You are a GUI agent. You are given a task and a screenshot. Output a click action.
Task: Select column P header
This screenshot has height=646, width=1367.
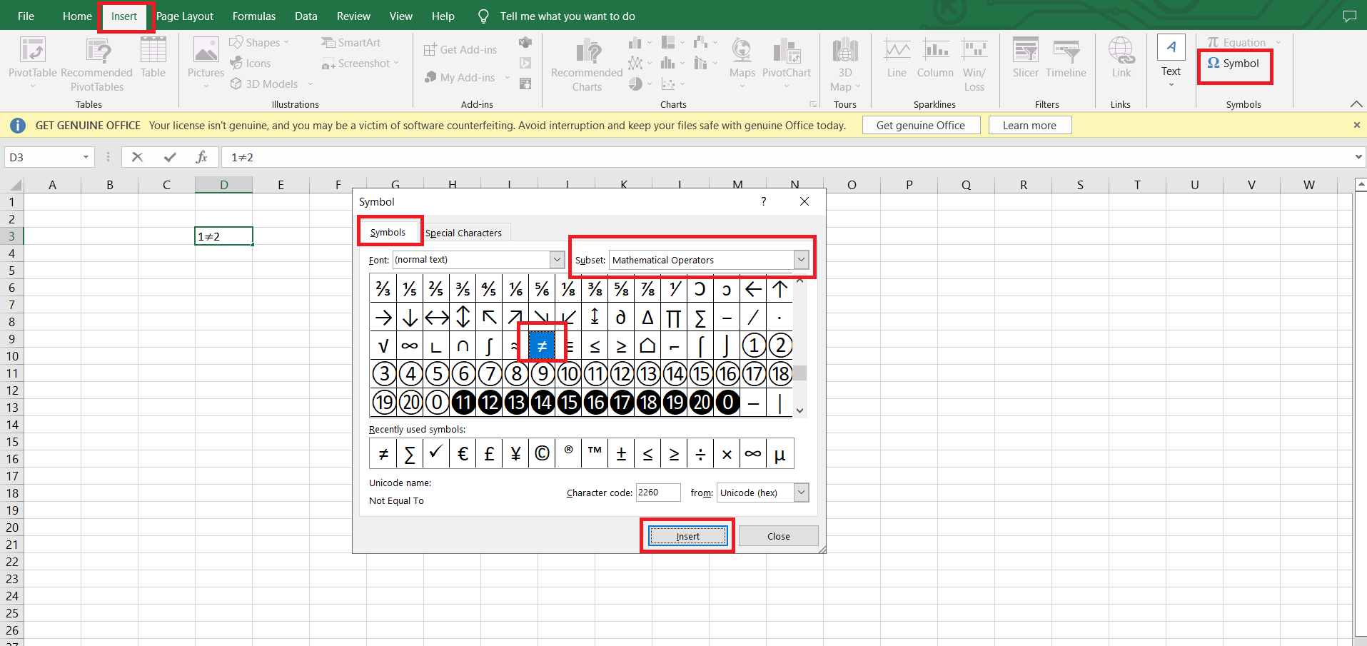[x=909, y=185]
